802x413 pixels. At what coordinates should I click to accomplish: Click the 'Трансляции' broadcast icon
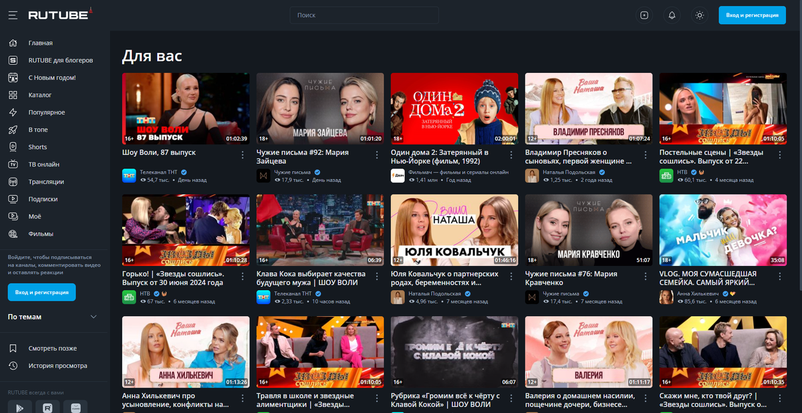click(13, 182)
